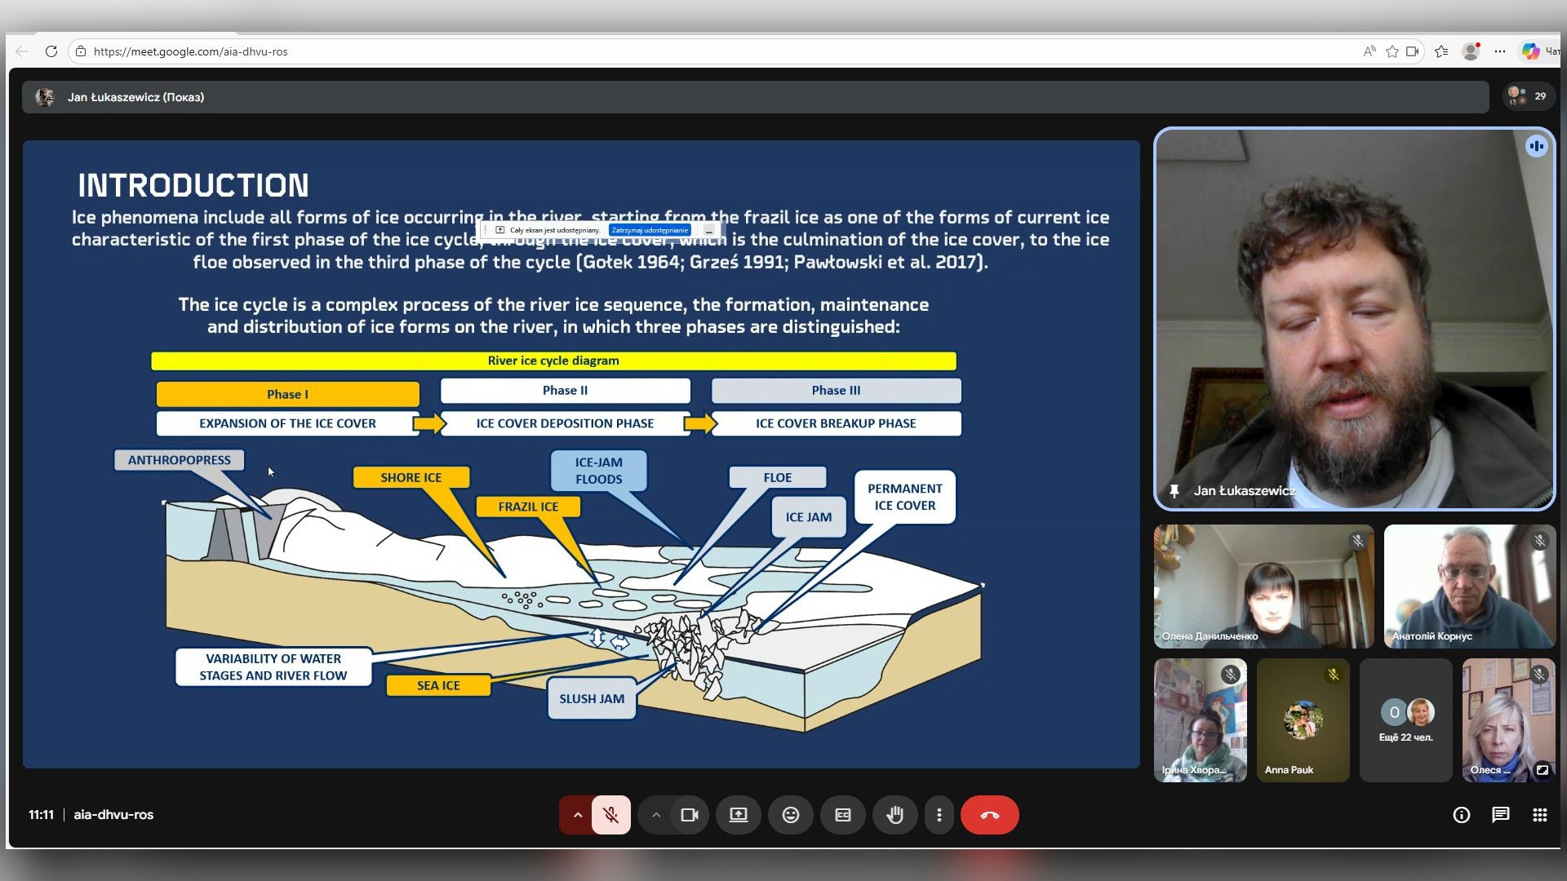Raise your hand
The width and height of the screenshot is (1567, 881).
(895, 815)
